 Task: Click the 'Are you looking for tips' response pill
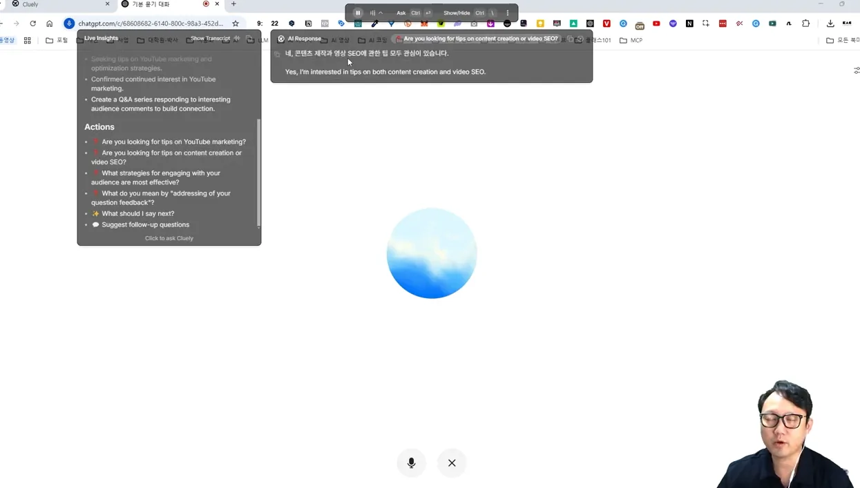pos(476,39)
